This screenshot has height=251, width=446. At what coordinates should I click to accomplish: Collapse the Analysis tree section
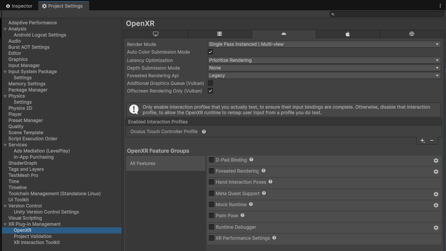pyautogui.click(x=5, y=29)
